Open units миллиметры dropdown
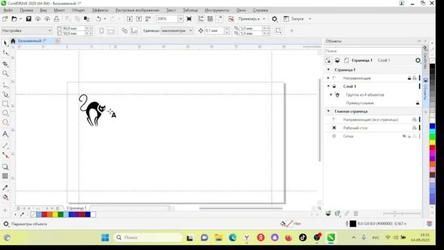Screen dimensions: 444x250 (177, 31)
